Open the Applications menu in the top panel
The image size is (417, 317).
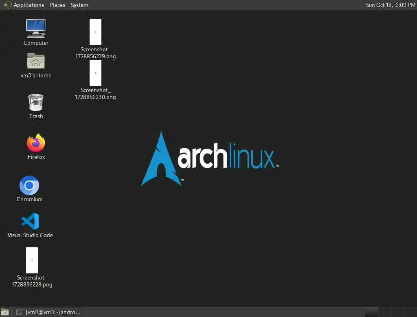point(24,5)
